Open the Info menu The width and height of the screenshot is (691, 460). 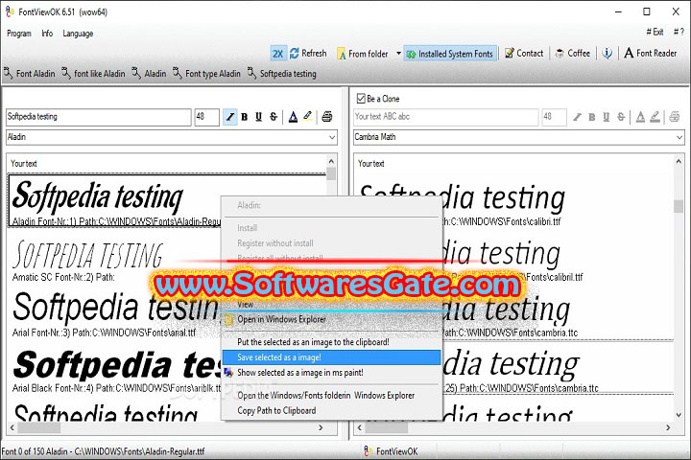pyautogui.click(x=47, y=34)
